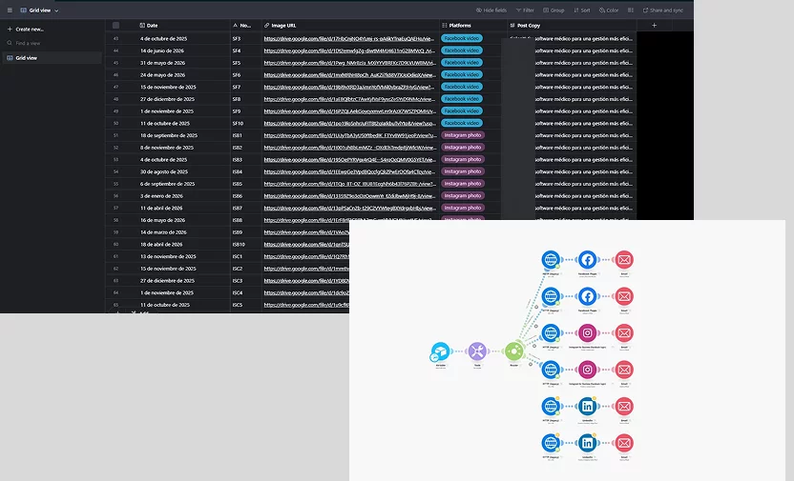Open the bottom LinkedIn module
The width and height of the screenshot is (794, 481).
click(587, 443)
